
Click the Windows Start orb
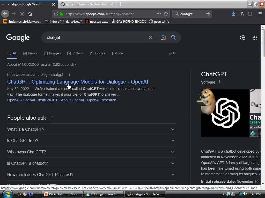(8, 194)
